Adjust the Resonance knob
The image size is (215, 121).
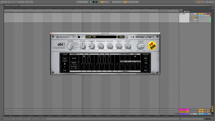tap(101, 46)
